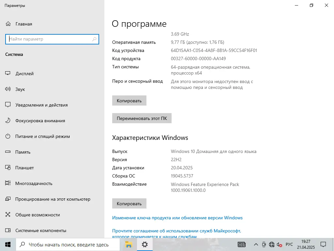Select the device ID value 64D15AA1-C054-4A8F-8B1A-59CC54F16F01
Screen dimensions: 334x251
[214, 50]
